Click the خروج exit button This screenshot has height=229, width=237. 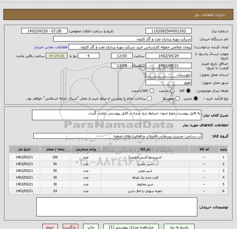click(x=50, y=227)
